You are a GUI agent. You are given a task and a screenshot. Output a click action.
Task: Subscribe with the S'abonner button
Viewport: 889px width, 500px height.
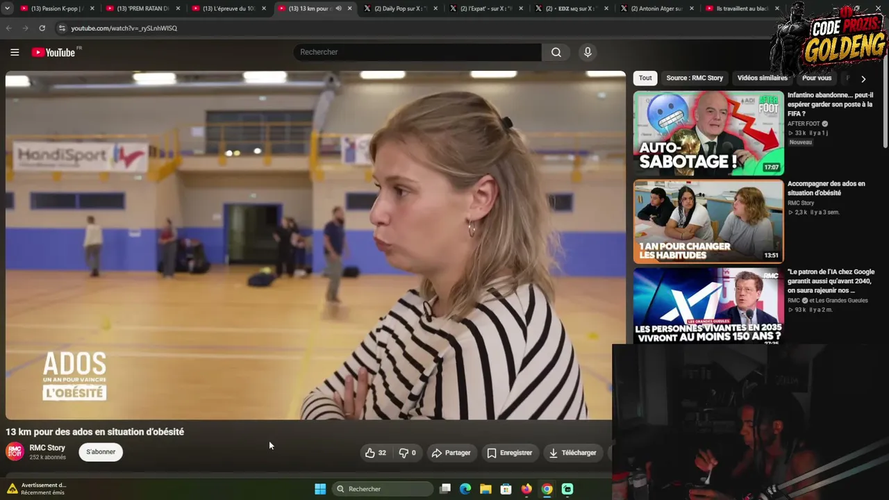click(101, 452)
